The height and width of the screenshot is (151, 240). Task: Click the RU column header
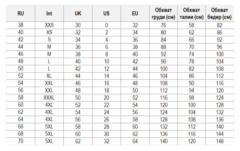(21, 13)
